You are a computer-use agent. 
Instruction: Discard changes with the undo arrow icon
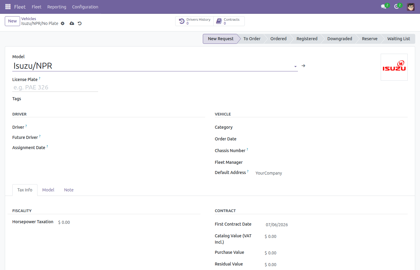[80, 23]
